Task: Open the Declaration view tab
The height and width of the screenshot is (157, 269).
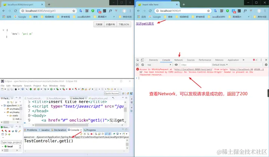Action: point(59,130)
